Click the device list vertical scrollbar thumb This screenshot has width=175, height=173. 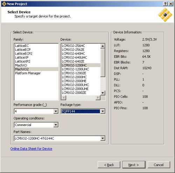(x=103, y=63)
